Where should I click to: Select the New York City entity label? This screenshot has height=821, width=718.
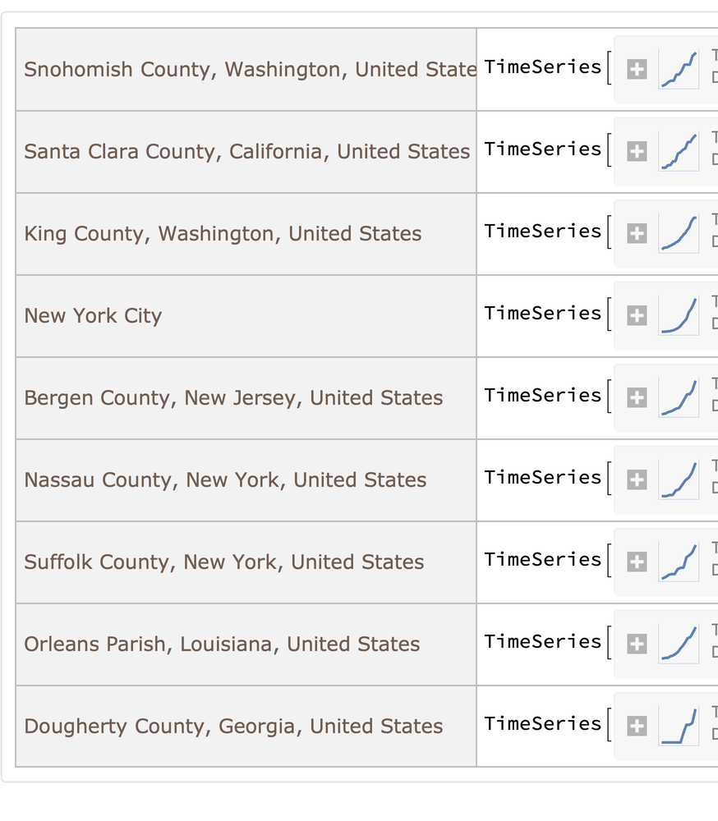(93, 316)
